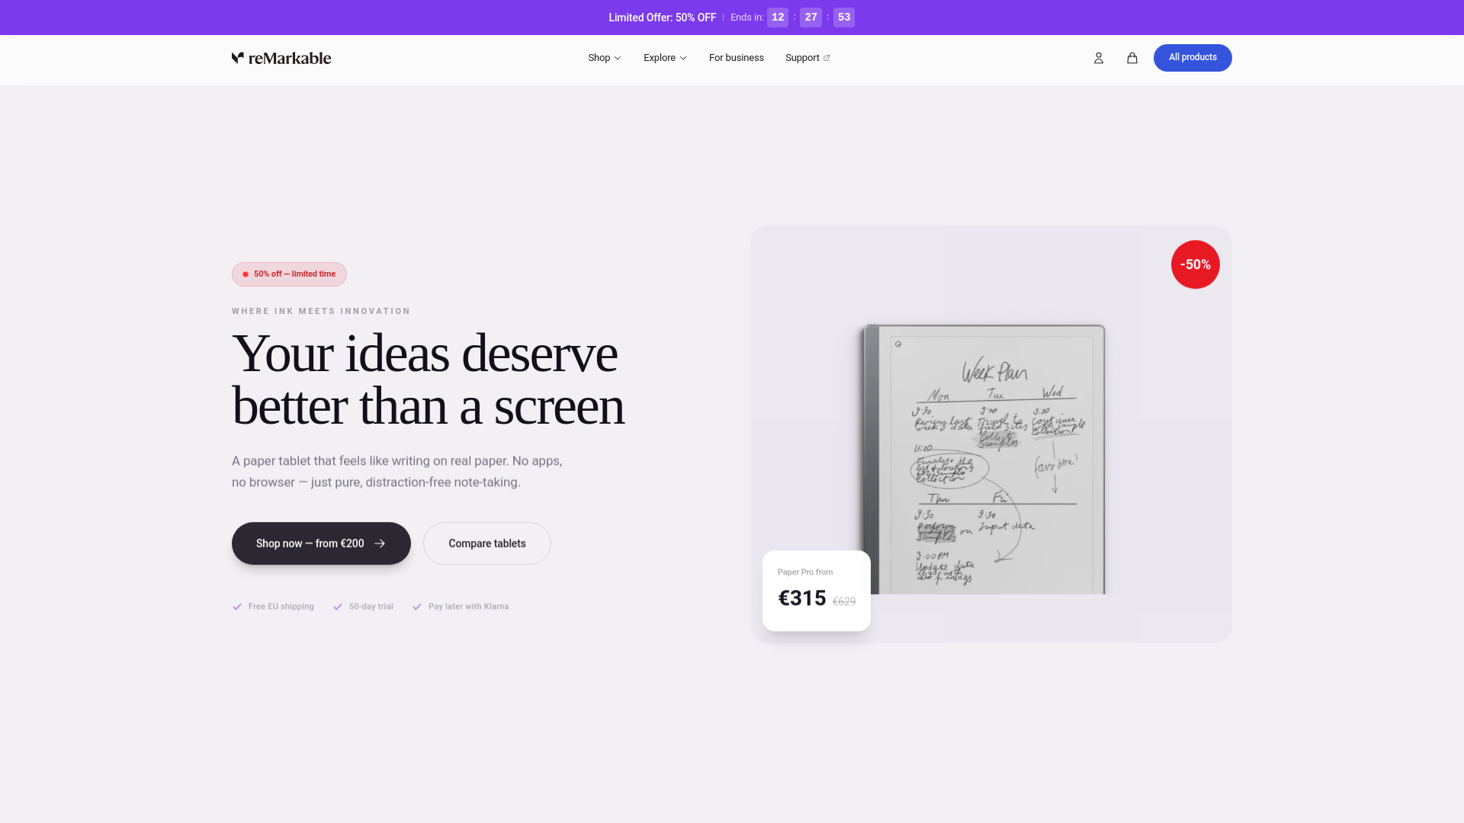Open the Support external link
The image size is (1464, 823).
click(x=807, y=58)
